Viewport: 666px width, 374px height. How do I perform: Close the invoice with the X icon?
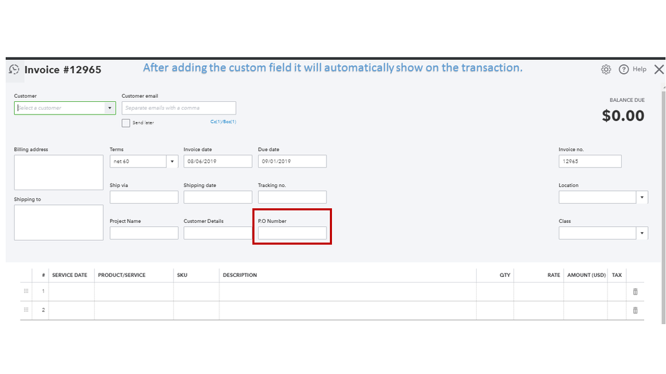click(x=659, y=69)
